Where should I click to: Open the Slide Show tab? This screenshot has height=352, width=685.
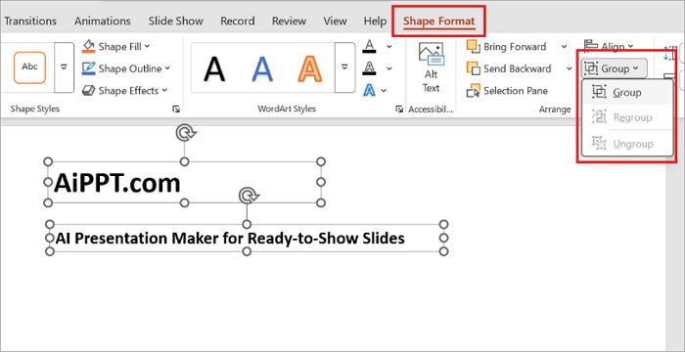tap(175, 21)
